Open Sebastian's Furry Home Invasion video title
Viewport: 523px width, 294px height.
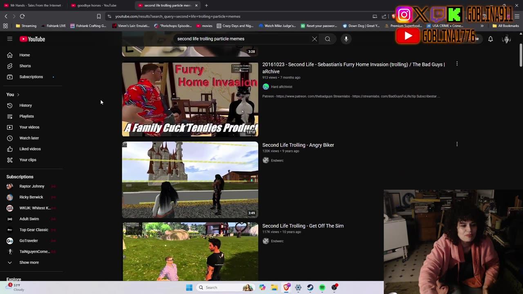click(354, 68)
